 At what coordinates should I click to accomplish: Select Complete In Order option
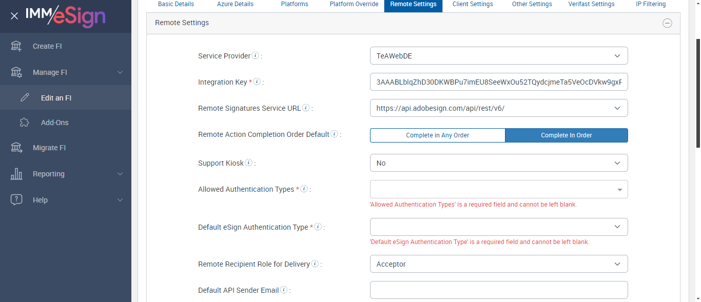pos(567,135)
